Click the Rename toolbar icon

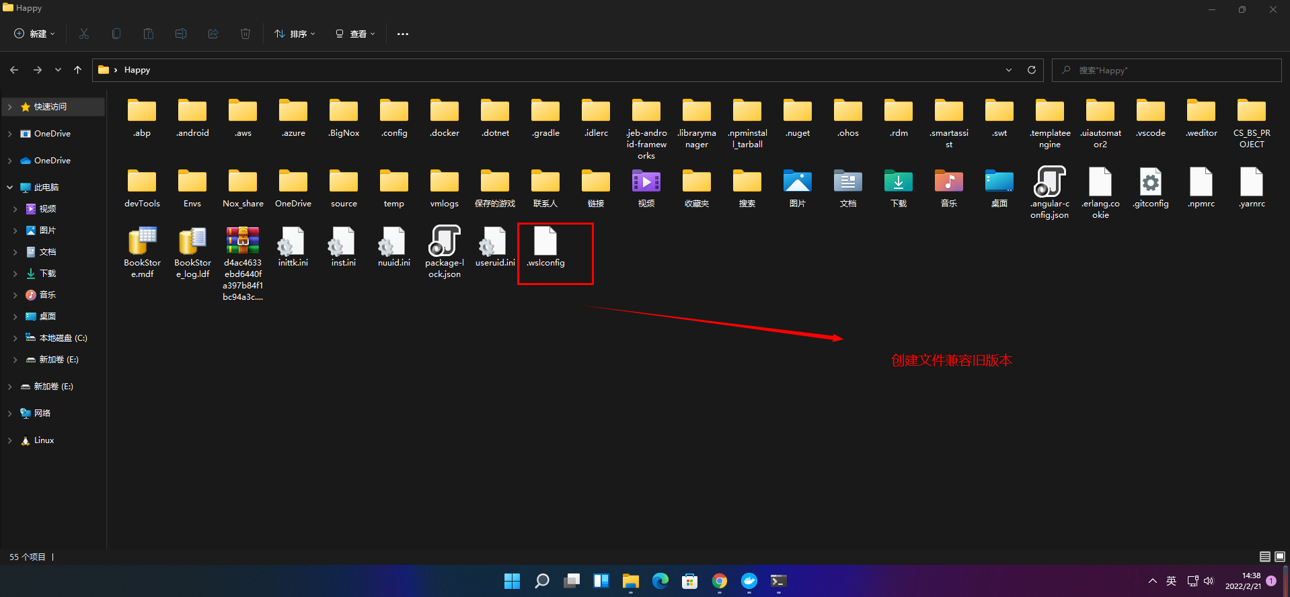point(181,34)
